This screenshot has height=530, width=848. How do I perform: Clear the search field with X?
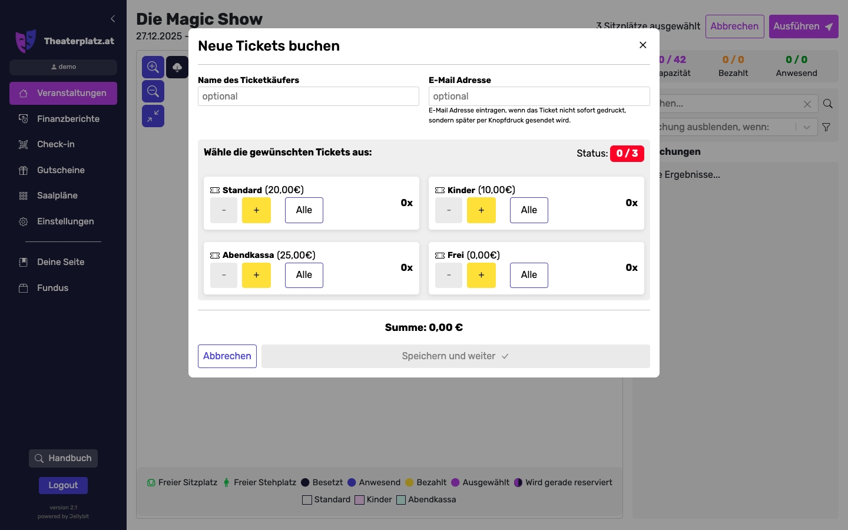pyautogui.click(x=807, y=104)
